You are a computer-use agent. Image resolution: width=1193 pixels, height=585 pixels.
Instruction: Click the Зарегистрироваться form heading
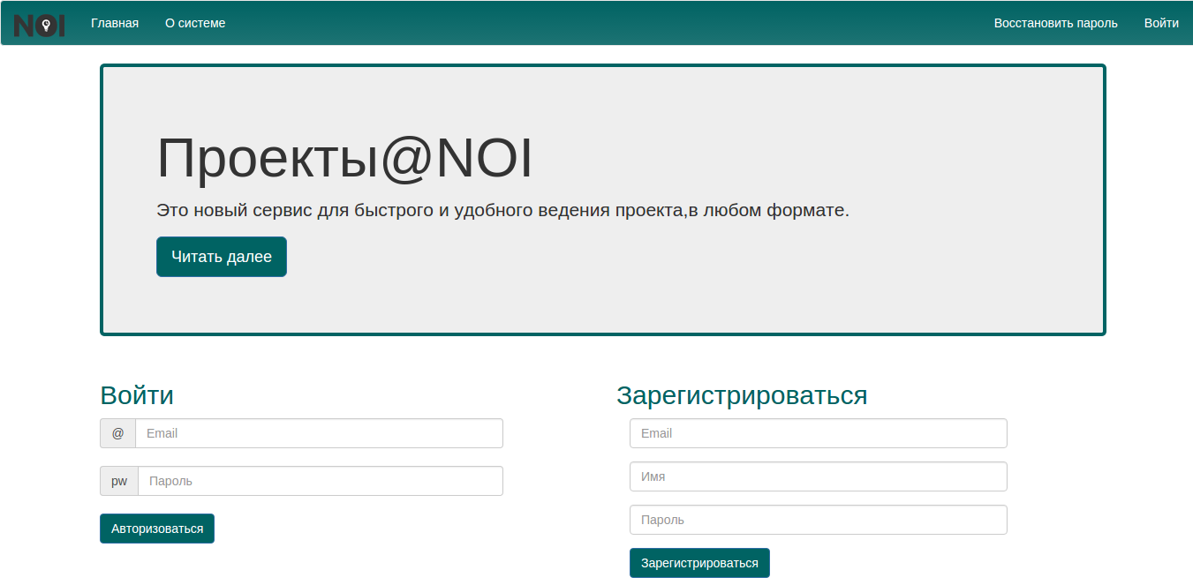pos(742,395)
